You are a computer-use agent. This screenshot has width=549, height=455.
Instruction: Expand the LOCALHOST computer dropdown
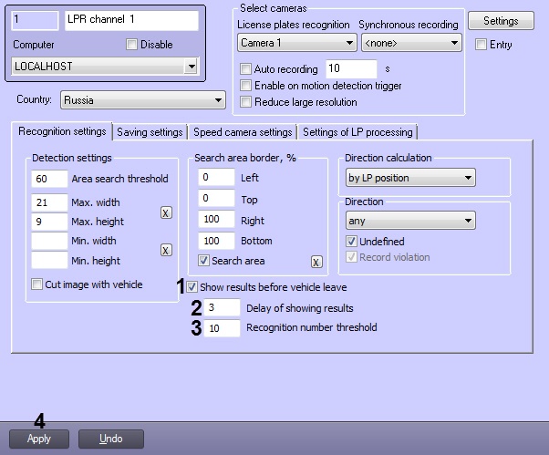pos(106,66)
